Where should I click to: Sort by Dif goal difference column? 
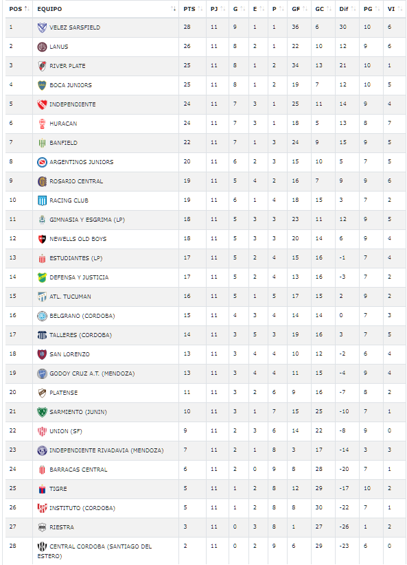[347, 9]
